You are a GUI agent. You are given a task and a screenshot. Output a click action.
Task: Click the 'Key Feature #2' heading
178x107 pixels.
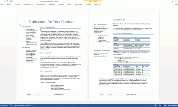pyautogui.click(x=46, y=71)
